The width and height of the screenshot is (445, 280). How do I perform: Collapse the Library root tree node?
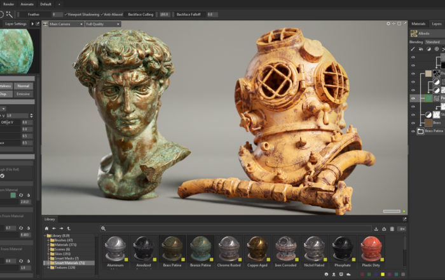[x=44, y=236]
